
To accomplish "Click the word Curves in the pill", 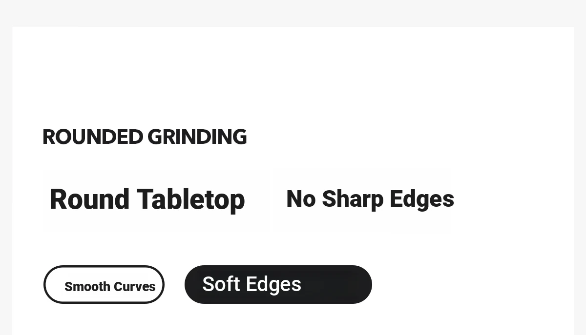I will (x=135, y=287).
